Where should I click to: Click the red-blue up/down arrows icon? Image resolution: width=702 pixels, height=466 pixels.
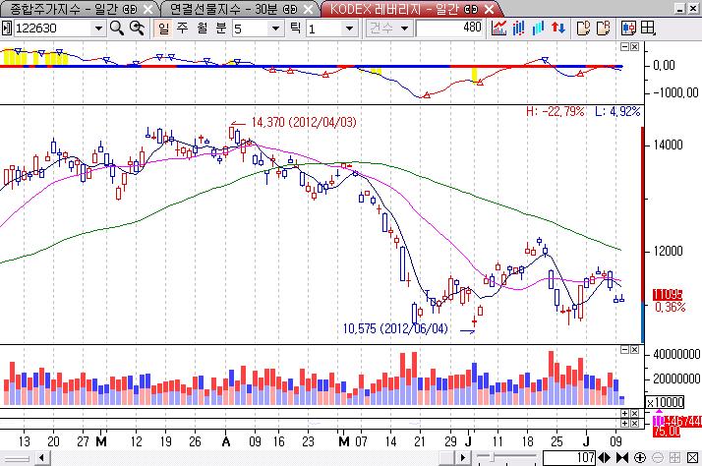point(557,29)
